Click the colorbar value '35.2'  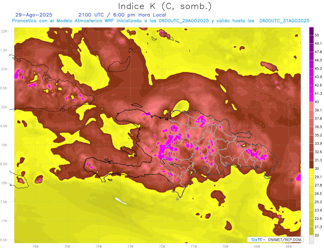click(318, 135)
